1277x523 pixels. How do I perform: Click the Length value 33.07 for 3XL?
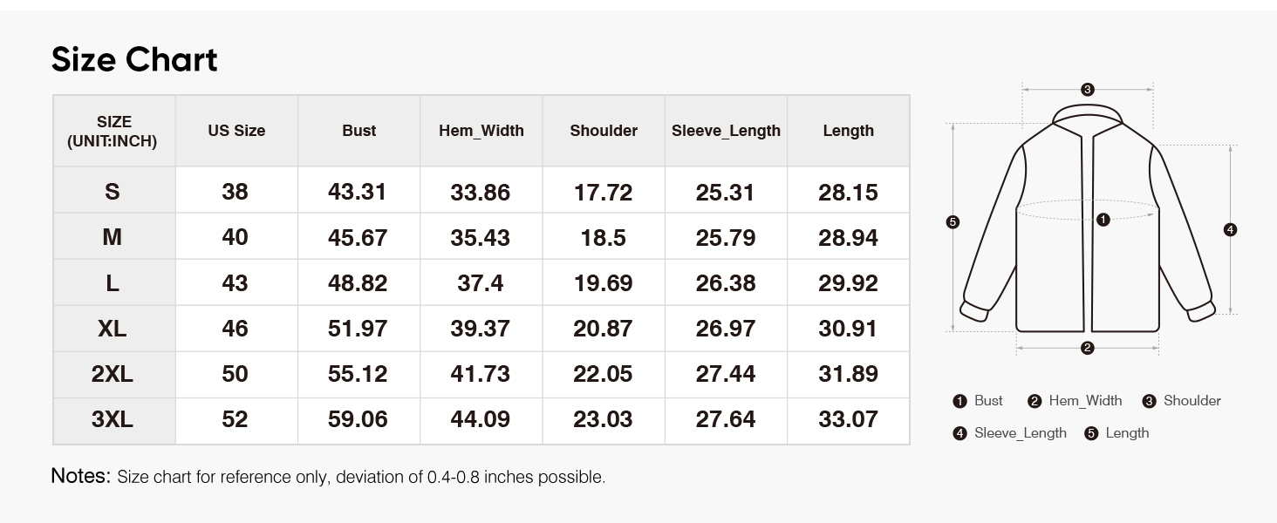click(848, 419)
